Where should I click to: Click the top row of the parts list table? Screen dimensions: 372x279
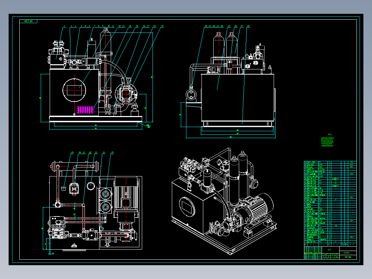[330, 162]
